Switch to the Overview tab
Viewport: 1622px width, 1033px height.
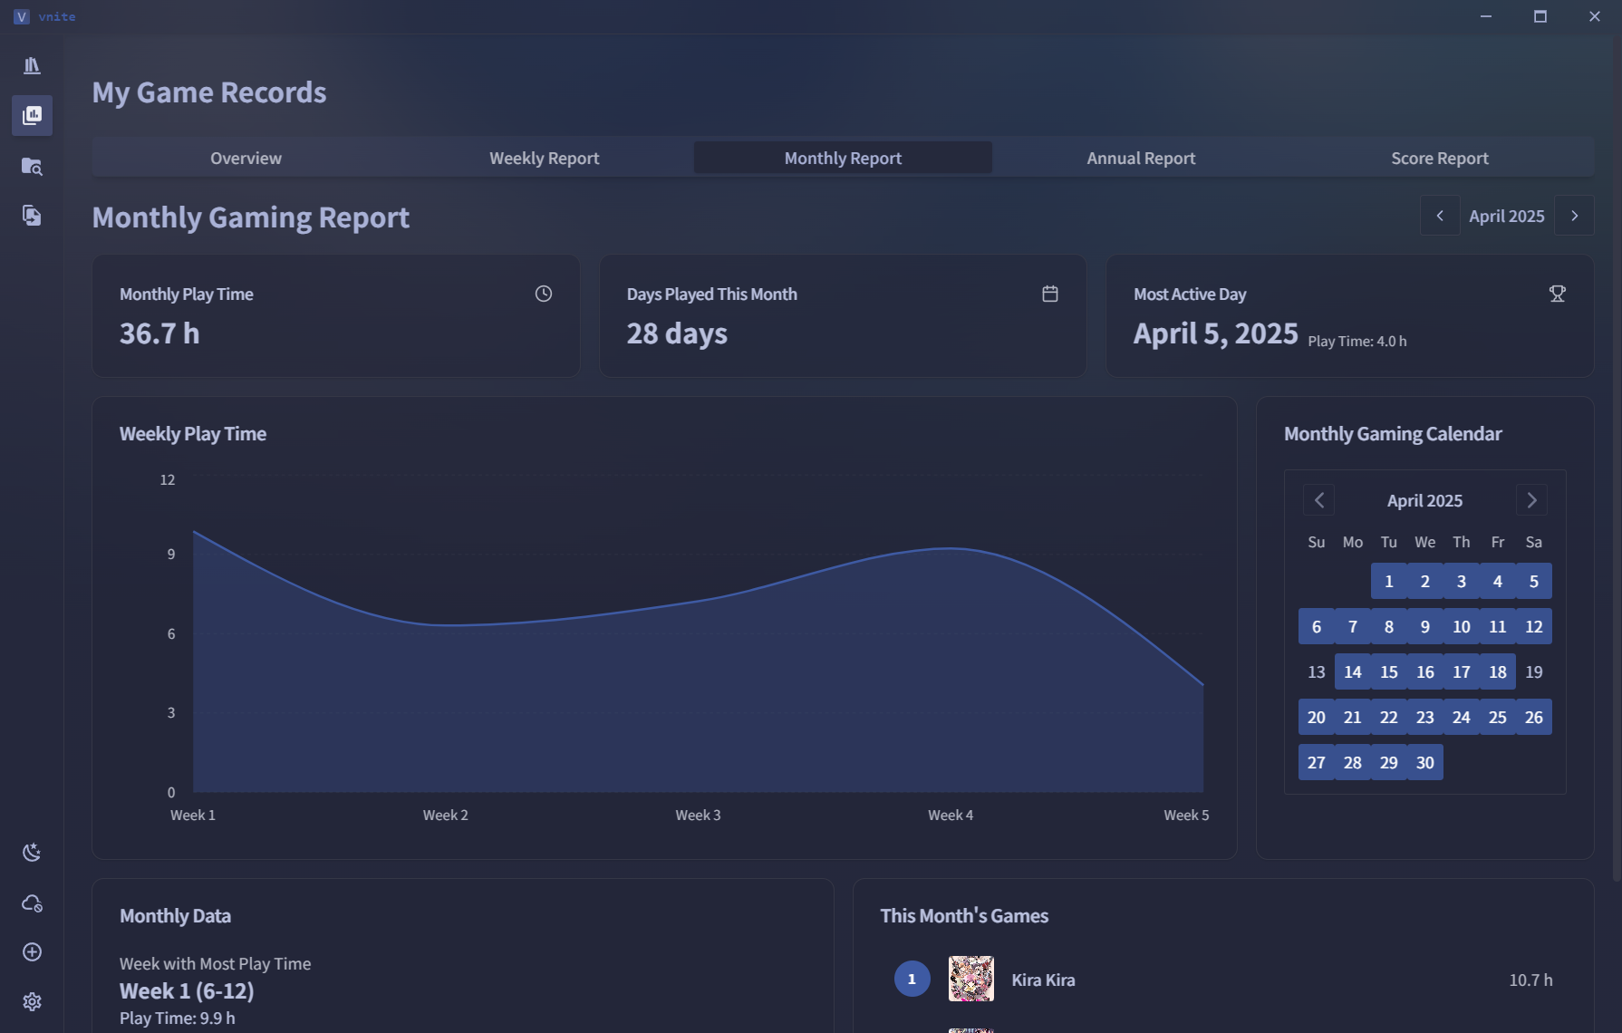[246, 158]
